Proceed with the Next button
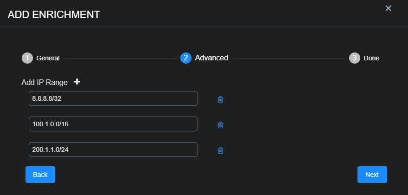The height and width of the screenshot is (195, 408). 372,175
